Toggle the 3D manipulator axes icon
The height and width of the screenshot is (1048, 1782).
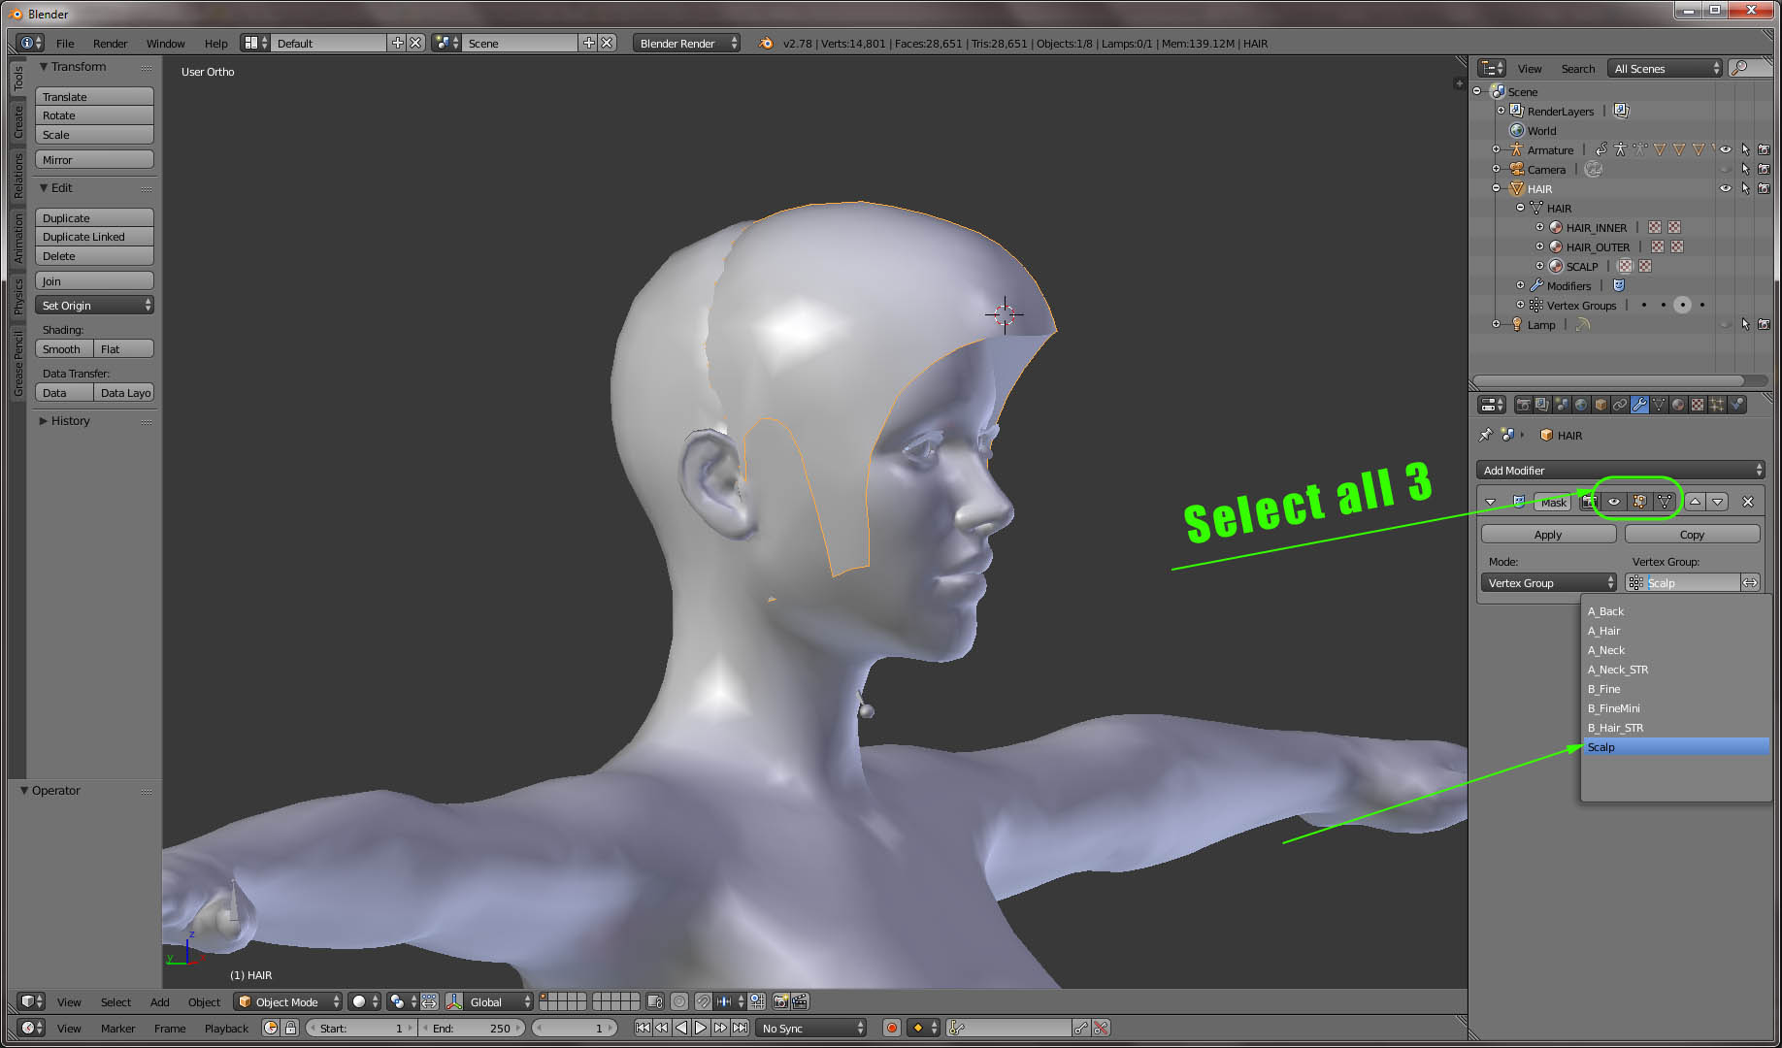[453, 1001]
